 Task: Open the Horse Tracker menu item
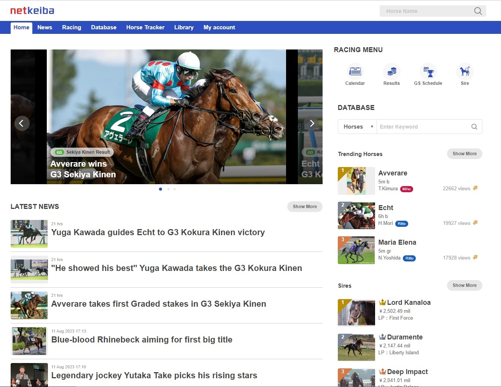pyautogui.click(x=145, y=27)
